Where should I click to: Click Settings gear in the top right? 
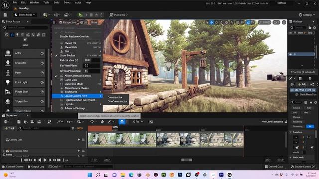(x=307, y=15)
